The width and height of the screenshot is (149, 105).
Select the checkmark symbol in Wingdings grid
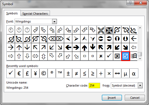(109, 56)
